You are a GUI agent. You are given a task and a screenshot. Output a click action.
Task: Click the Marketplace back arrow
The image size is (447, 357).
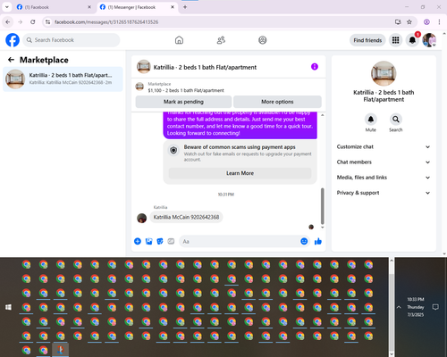(x=11, y=60)
